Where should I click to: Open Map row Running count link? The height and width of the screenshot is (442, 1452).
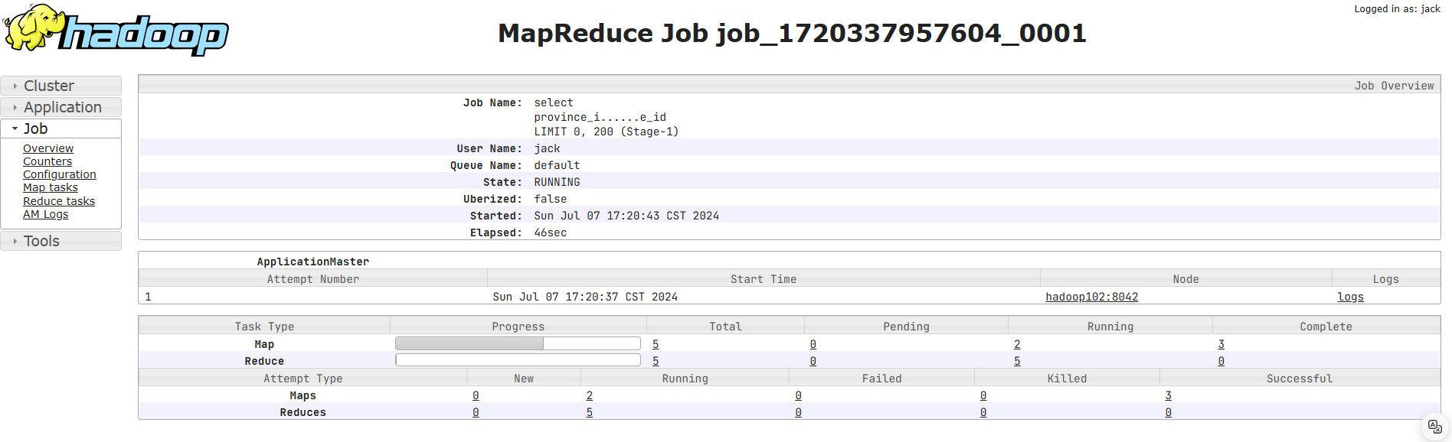pyautogui.click(x=1017, y=344)
